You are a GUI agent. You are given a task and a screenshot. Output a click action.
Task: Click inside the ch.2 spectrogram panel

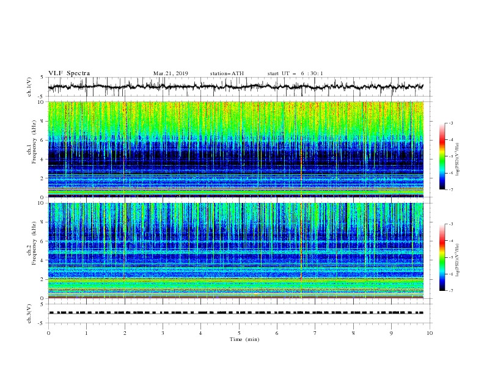click(236, 251)
